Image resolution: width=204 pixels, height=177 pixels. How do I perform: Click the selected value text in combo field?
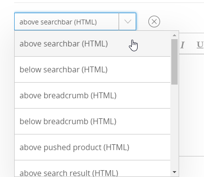58,22
